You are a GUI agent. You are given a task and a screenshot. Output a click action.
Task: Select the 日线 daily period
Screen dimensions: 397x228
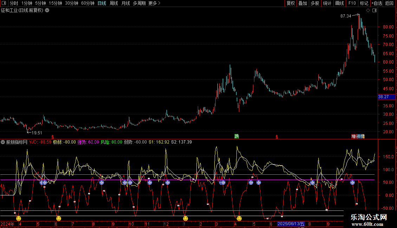point(102,3)
